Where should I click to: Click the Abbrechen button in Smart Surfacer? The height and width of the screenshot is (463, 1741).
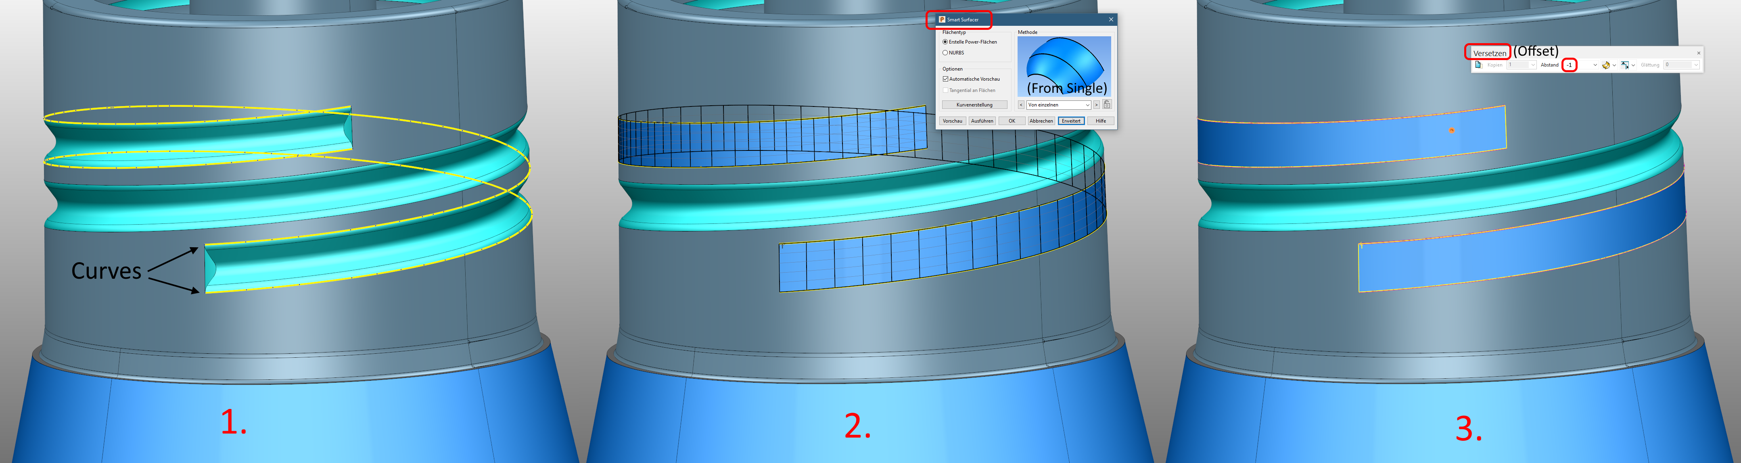[x=1041, y=121]
